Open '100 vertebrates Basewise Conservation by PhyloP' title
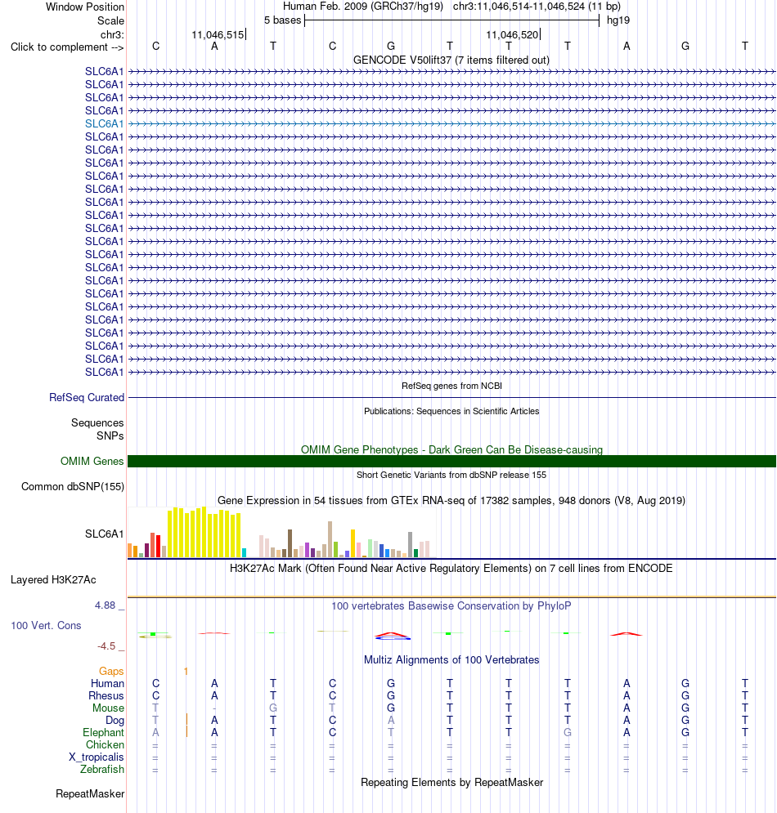The height and width of the screenshot is (813, 777). pos(451,606)
